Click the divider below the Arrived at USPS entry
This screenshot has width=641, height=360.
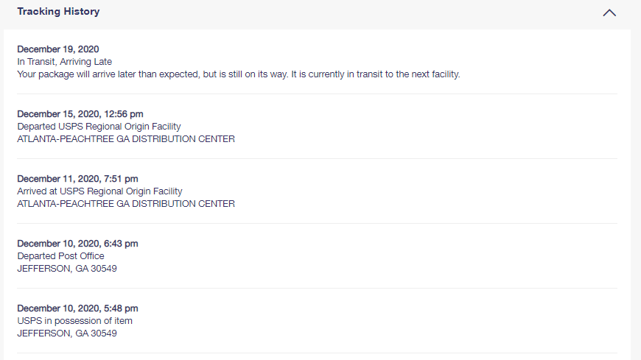coord(317,224)
